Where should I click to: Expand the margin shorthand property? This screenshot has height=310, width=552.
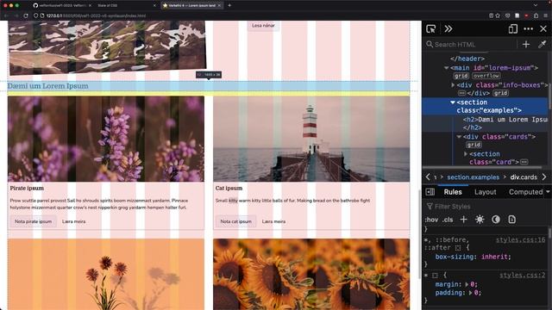(x=467, y=284)
